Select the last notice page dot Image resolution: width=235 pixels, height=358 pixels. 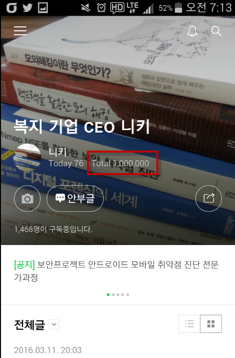[x=128, y=294]
